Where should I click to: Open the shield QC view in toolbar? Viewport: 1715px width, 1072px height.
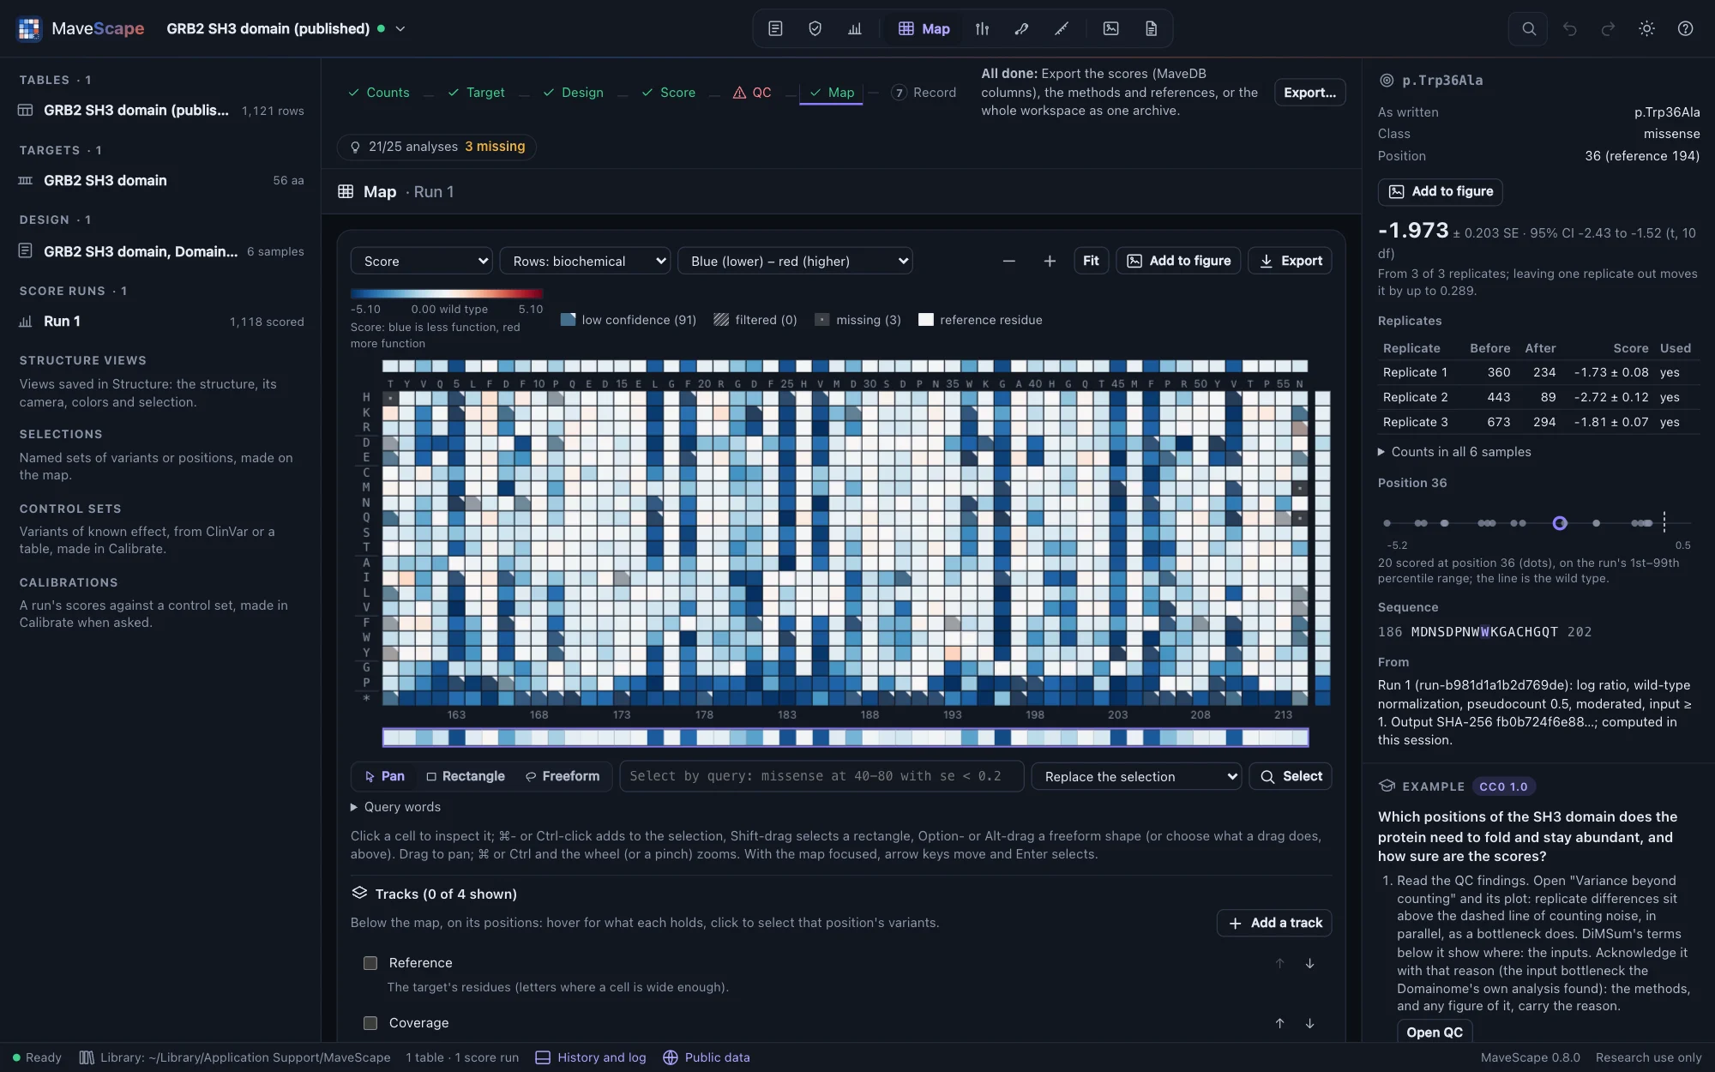815,28
